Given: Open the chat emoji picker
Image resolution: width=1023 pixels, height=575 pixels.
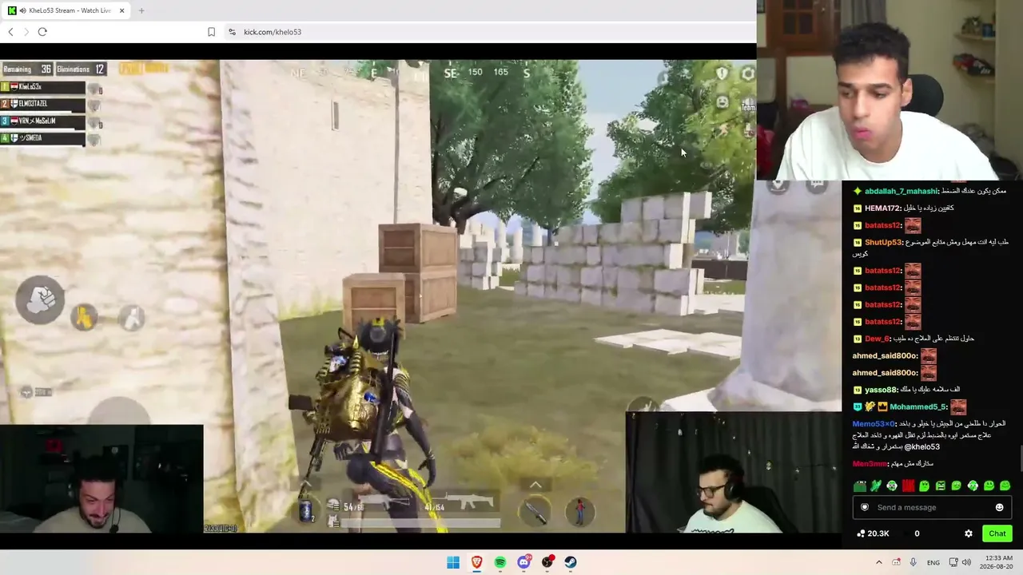Looking at the screenshot, I should tap(999, 508).
